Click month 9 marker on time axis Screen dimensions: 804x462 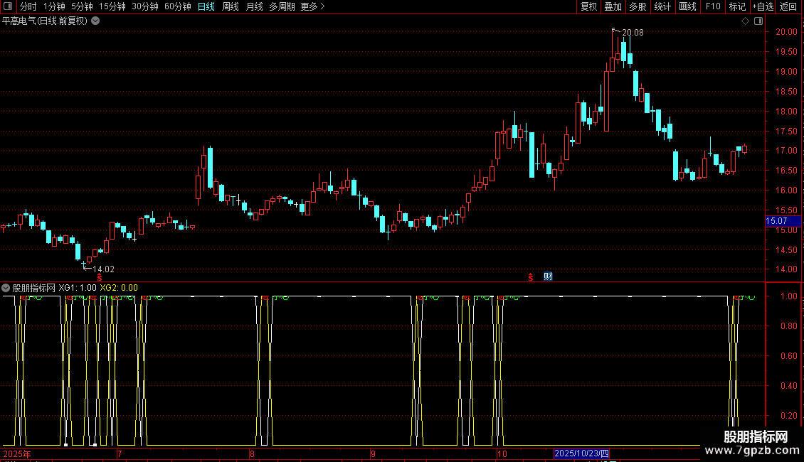coord(373,453)
